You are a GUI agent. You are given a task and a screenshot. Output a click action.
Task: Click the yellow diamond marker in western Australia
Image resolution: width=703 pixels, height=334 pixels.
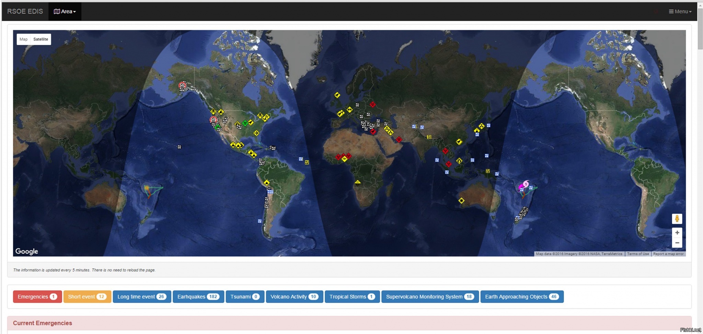tap(461, 200)
